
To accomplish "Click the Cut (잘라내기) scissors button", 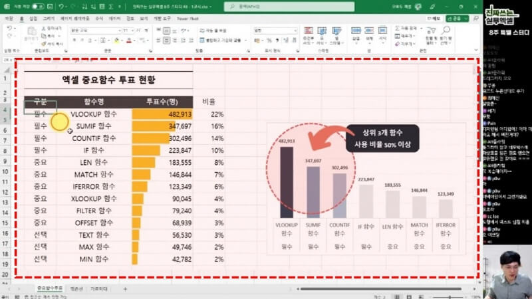I will tap(52, 29).
